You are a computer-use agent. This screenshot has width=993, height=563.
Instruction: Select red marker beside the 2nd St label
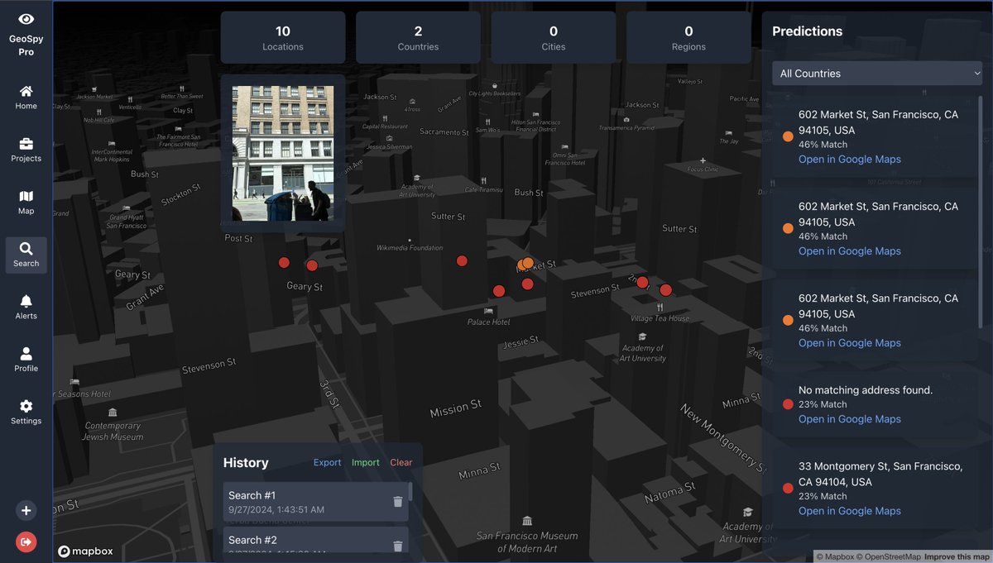pyautogui.click(x=642, y=282)
